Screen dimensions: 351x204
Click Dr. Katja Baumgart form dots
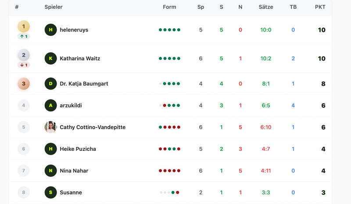click(169, 84)
